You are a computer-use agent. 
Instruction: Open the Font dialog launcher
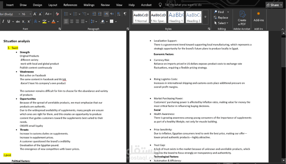[x=60, y=29]
